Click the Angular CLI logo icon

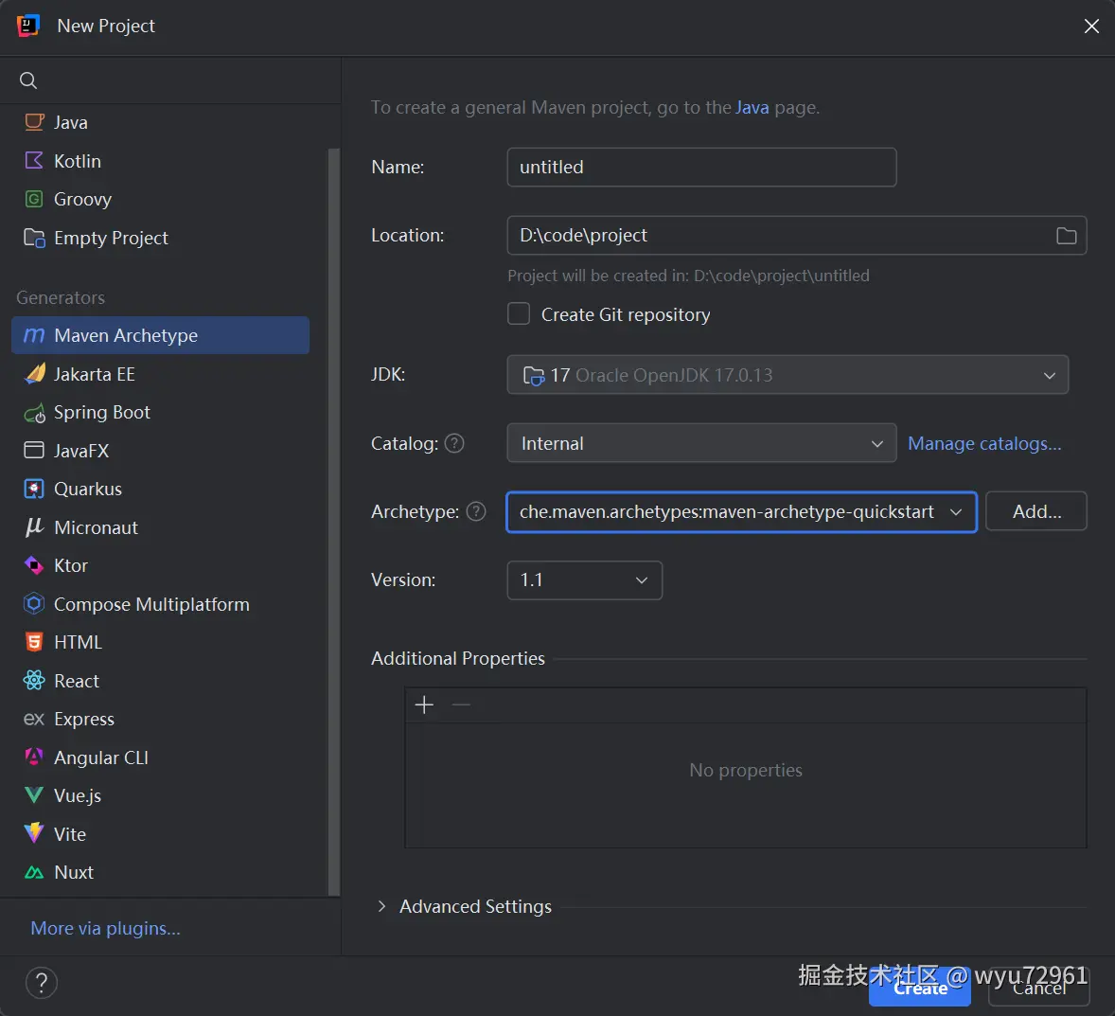tap(34, 757)
